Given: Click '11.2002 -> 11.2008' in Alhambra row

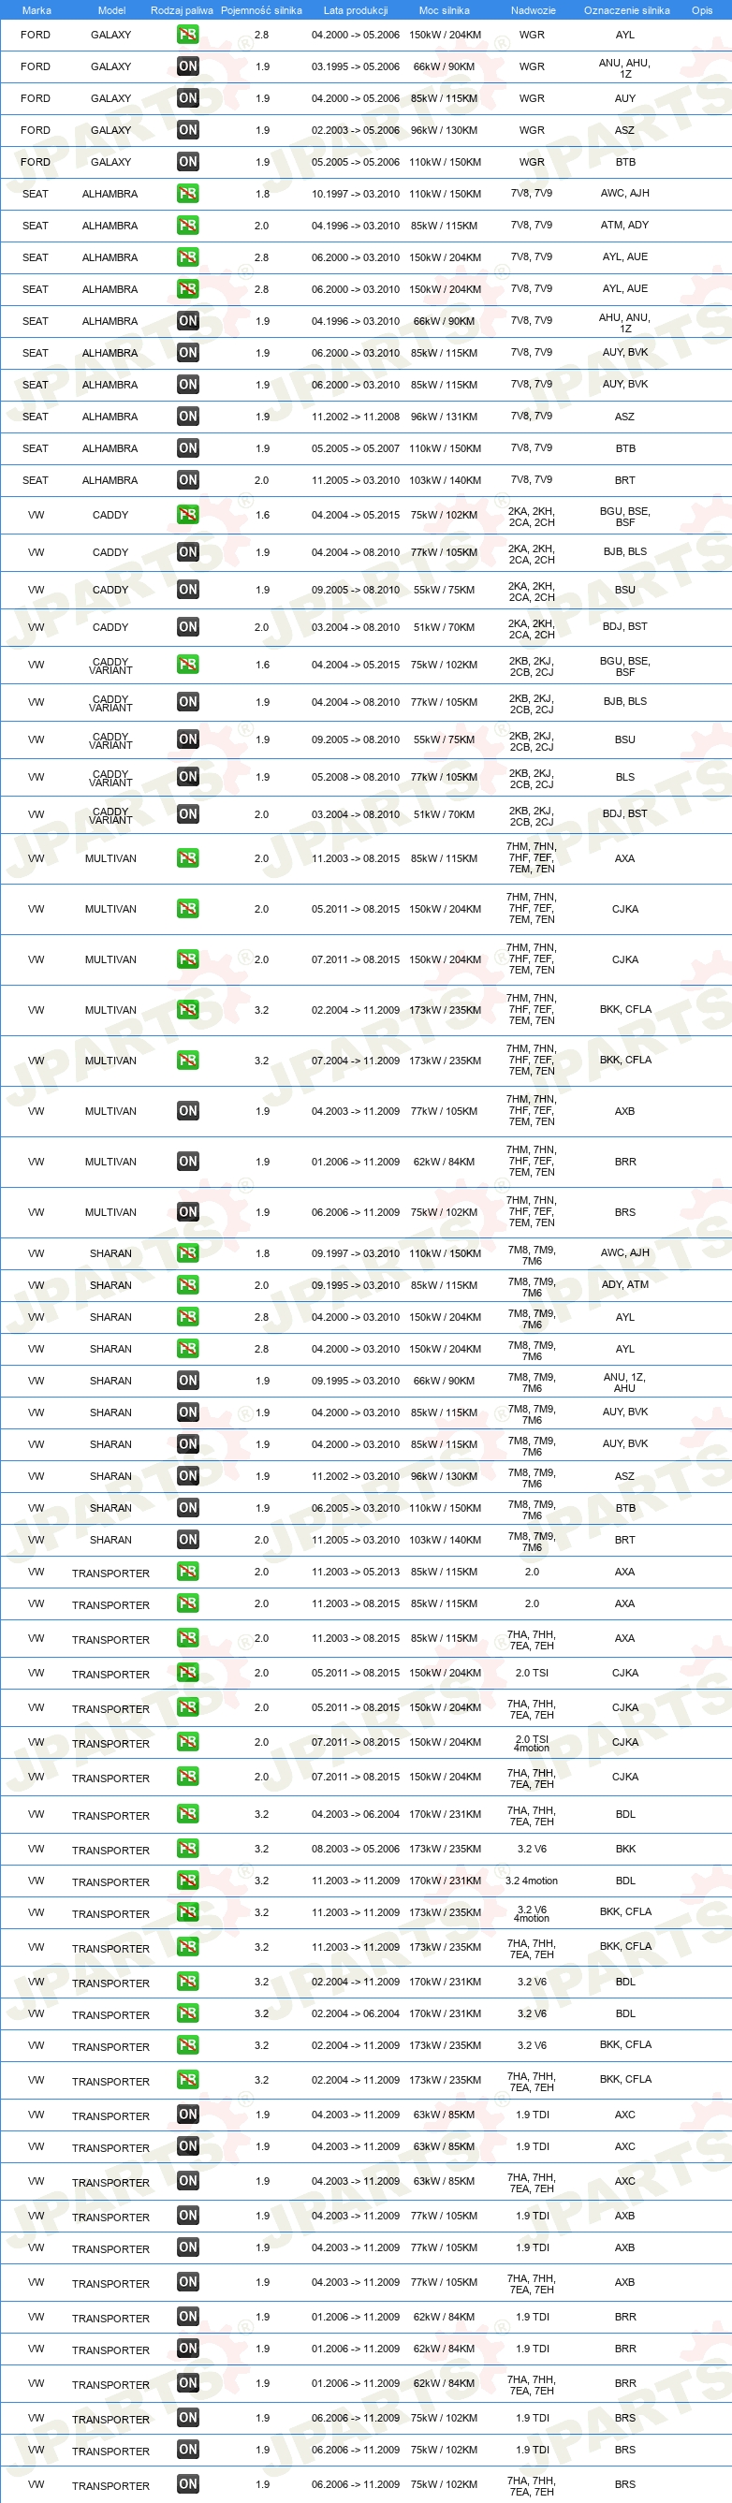Looking at the screenshot, I should (356, 416).
